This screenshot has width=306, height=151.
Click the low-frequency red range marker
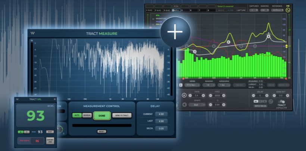coord(183,79)
